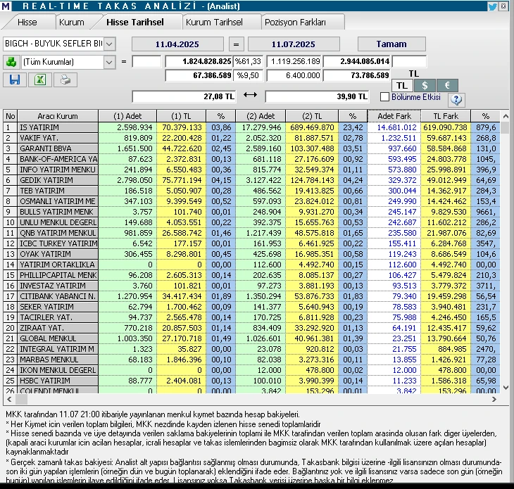Click the Twitter bird icon in title bar

click(x=492, y=6)
